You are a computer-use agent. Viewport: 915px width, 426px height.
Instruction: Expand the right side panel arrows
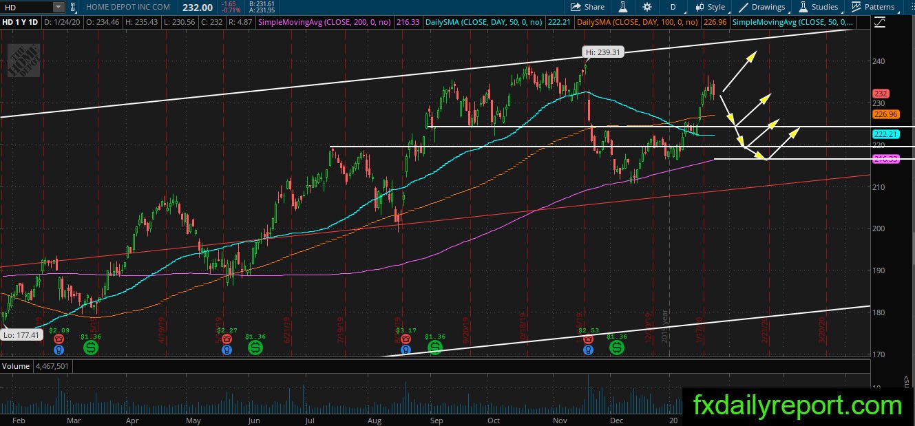[906, 379]
